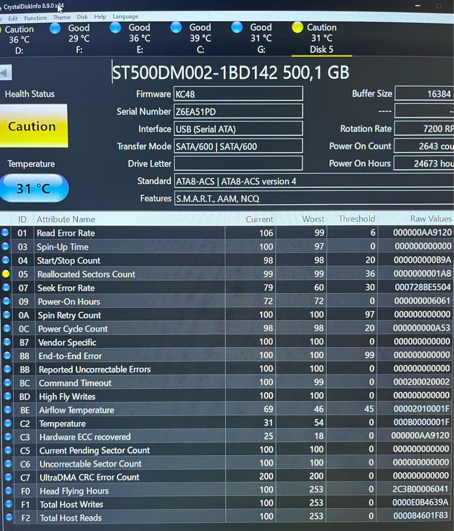Viewport: 454px width, 531px height.
Task: Click the Serial Number field Z6EA51PD
Action: tap(238, 112)
